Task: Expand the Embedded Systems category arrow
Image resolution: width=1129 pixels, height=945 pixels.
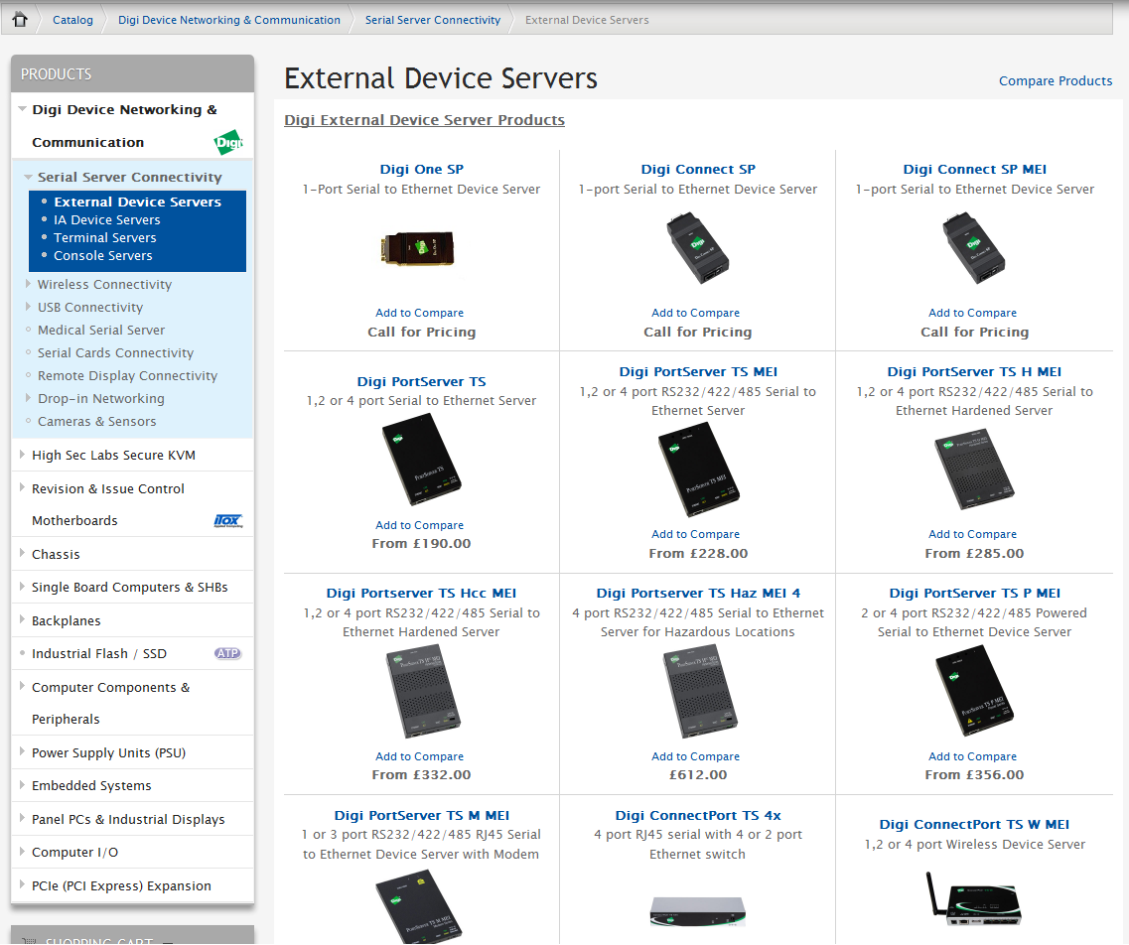Action: pyautogui.click(x=22, y=784)
